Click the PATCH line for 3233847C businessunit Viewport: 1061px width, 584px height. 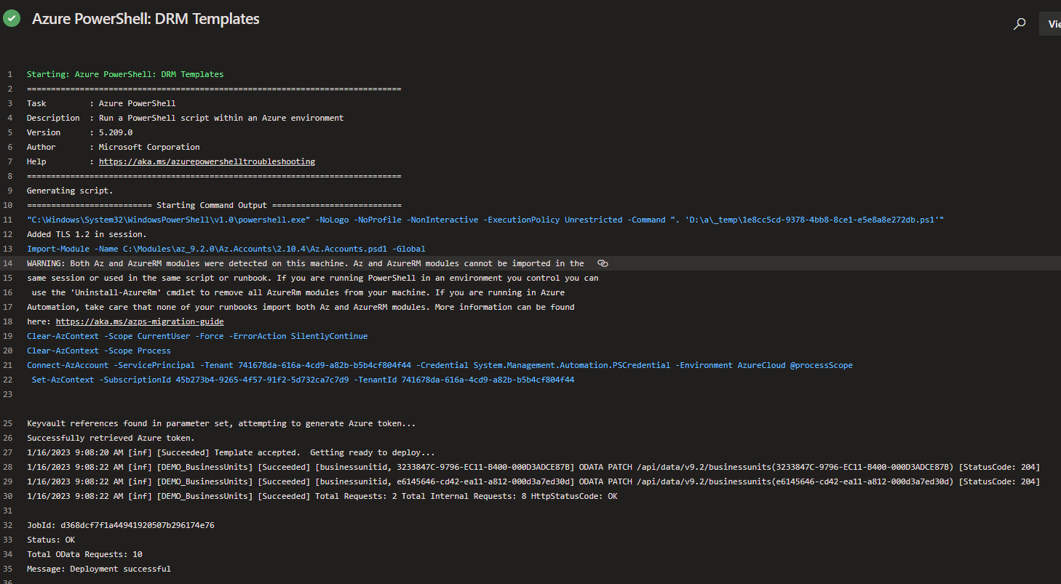click(x=533, y=467)
